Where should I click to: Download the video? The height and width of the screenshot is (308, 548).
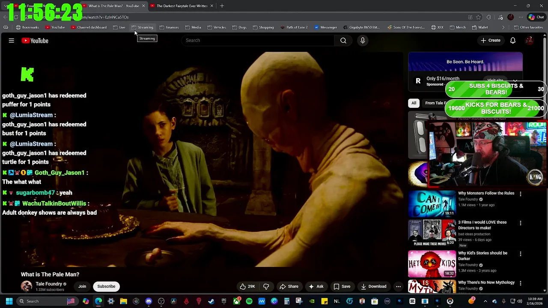point(373,287)
